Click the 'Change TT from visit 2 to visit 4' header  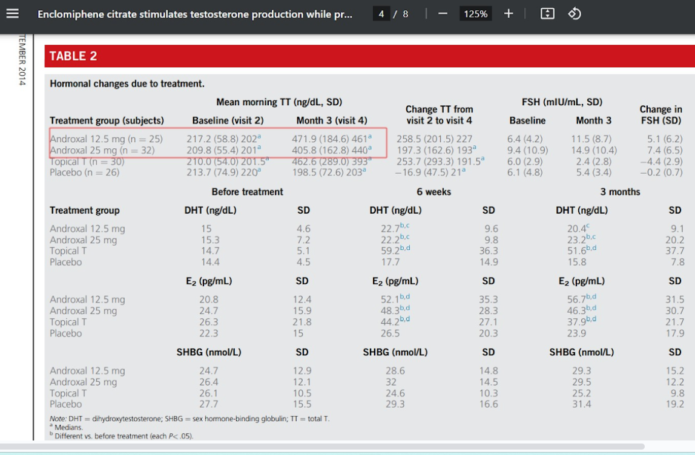[440, 115]
